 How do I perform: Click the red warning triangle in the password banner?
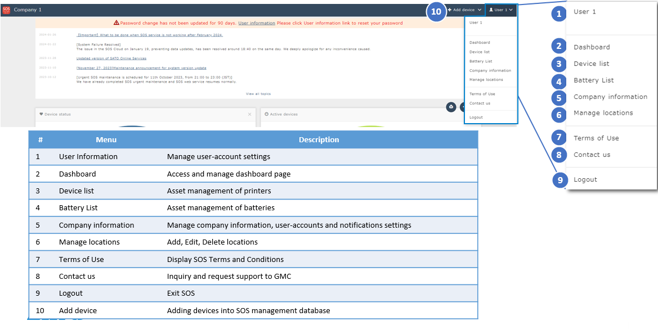pyautogui.click(x=117, y=22)
